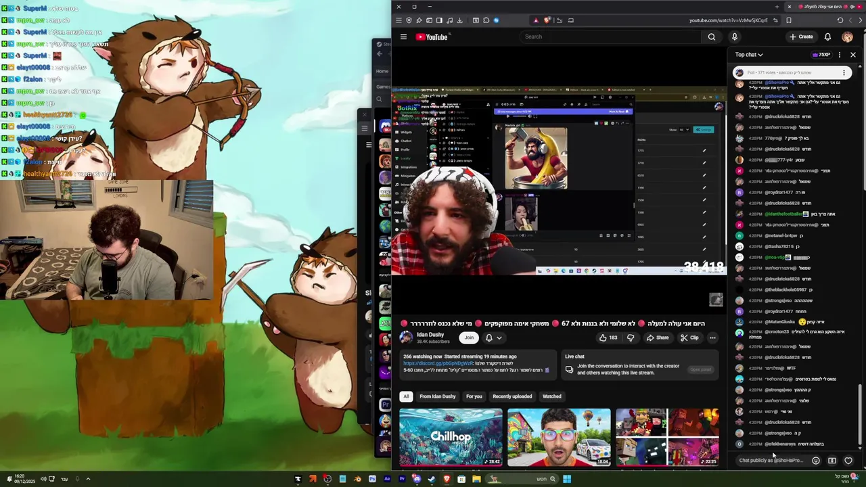Expand the Top chat dropdown

click(x=749, y=55)
